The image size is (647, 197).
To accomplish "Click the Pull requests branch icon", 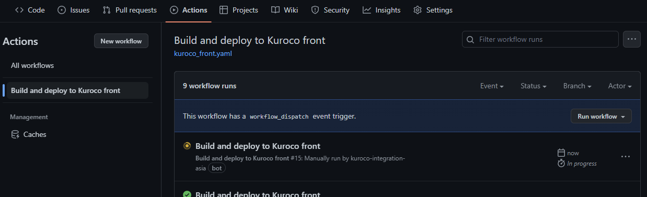I will point(107,10).
